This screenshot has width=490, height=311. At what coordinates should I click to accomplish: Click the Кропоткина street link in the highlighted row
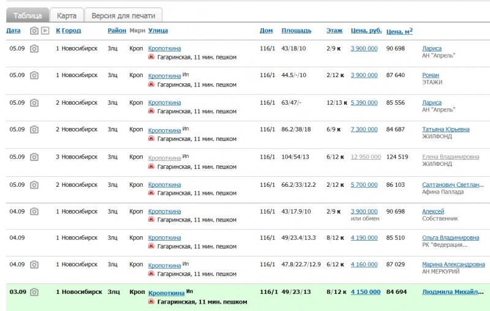pyautogui.click(x=166, y=293)
